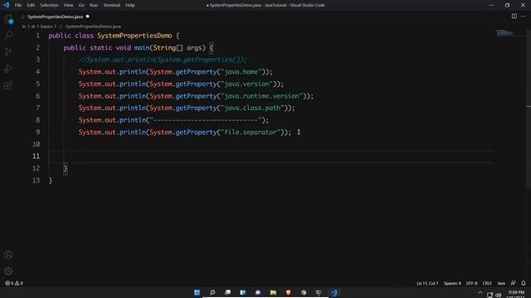Show errors and warnings count in status bar
Screen dimensions: 531x298
[x=14, y=283]
